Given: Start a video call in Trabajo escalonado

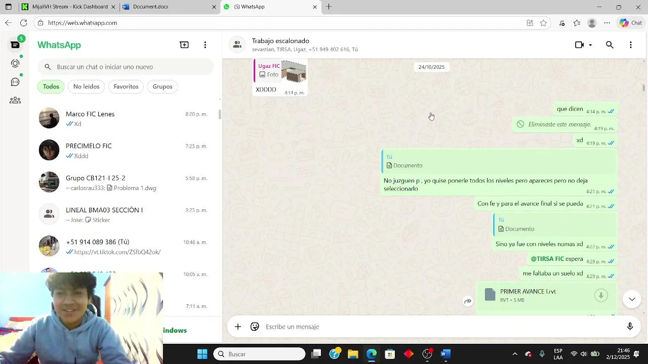Looking at the screenshot, I should point(580,45).
